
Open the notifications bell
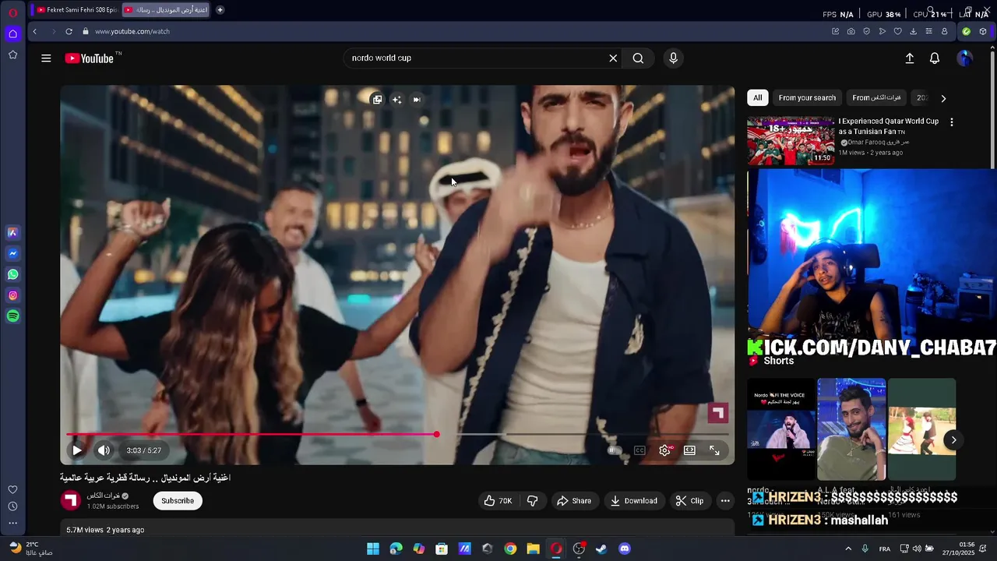pos(935,58)
